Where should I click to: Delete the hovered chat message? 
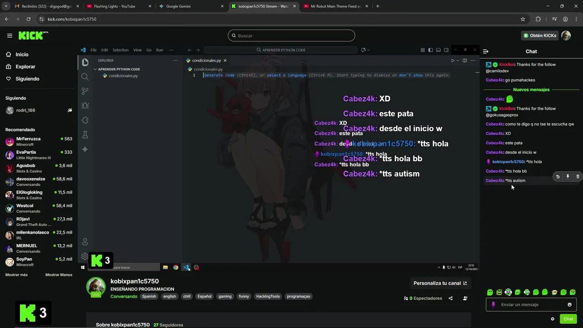click(x=578, y=176)
